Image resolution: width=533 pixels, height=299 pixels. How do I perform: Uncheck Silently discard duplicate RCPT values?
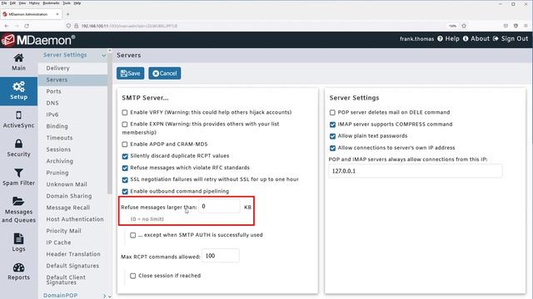tap(125, 156)
